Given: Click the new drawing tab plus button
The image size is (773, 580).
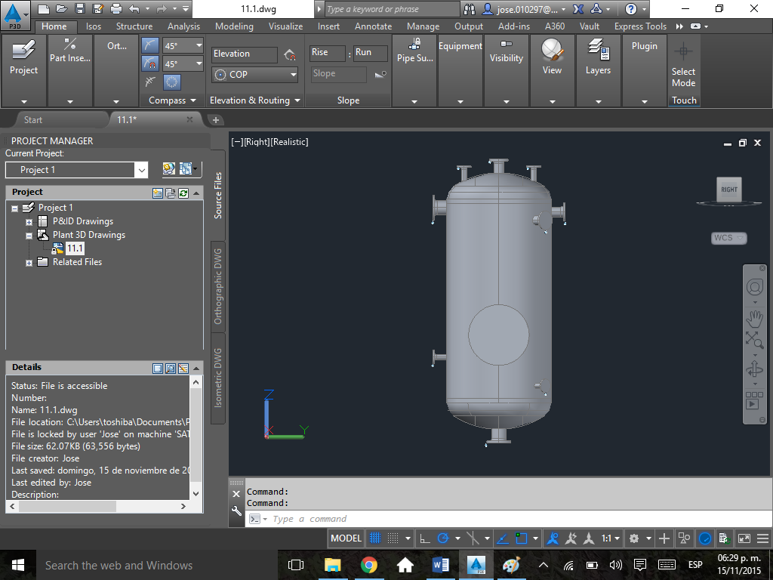Looking at the screenshot, I should point(215,120).
